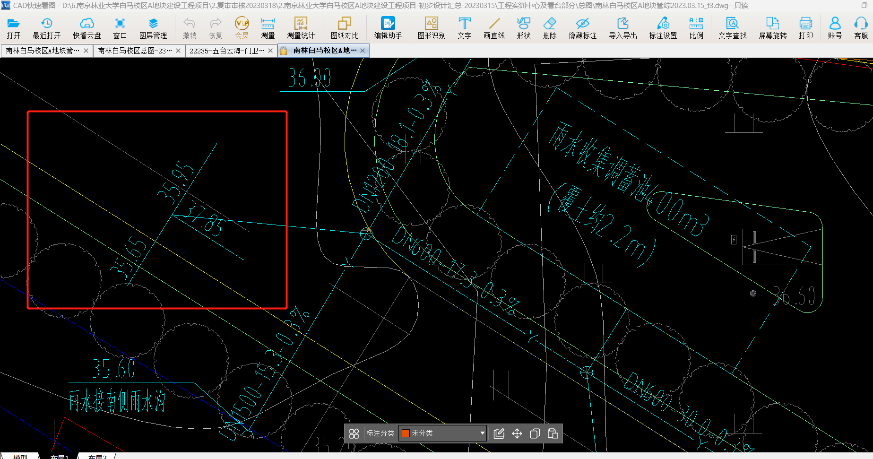This screenshot has width=873, height=459.
Task: Close the 南林白马校区总图-23 tab
Action: 178,51
